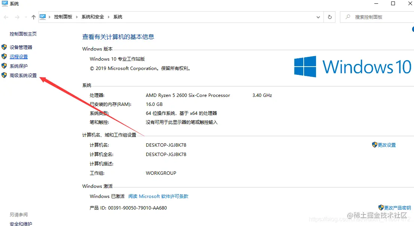Click the Windows 10 logo
This screenshot has width=414, height=226.
(353, 67)
